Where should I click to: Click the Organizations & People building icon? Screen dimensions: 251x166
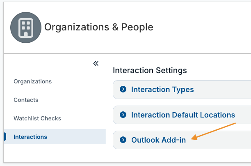pos(26,28)
